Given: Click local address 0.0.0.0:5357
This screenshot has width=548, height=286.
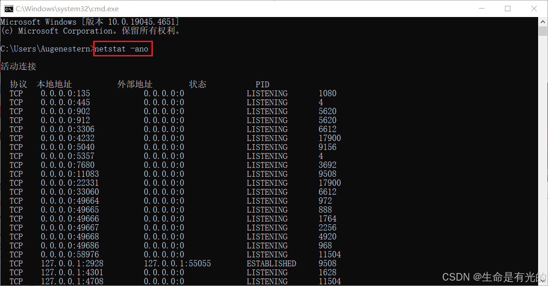Looking at the screenshot, I should coord(68,156).
